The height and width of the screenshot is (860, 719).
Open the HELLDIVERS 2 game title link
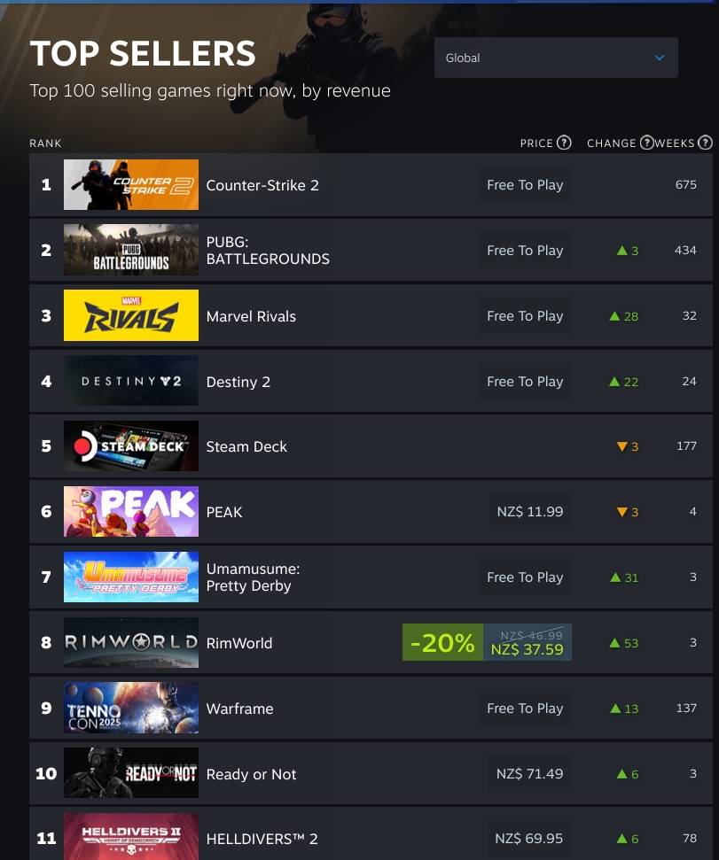262,839
